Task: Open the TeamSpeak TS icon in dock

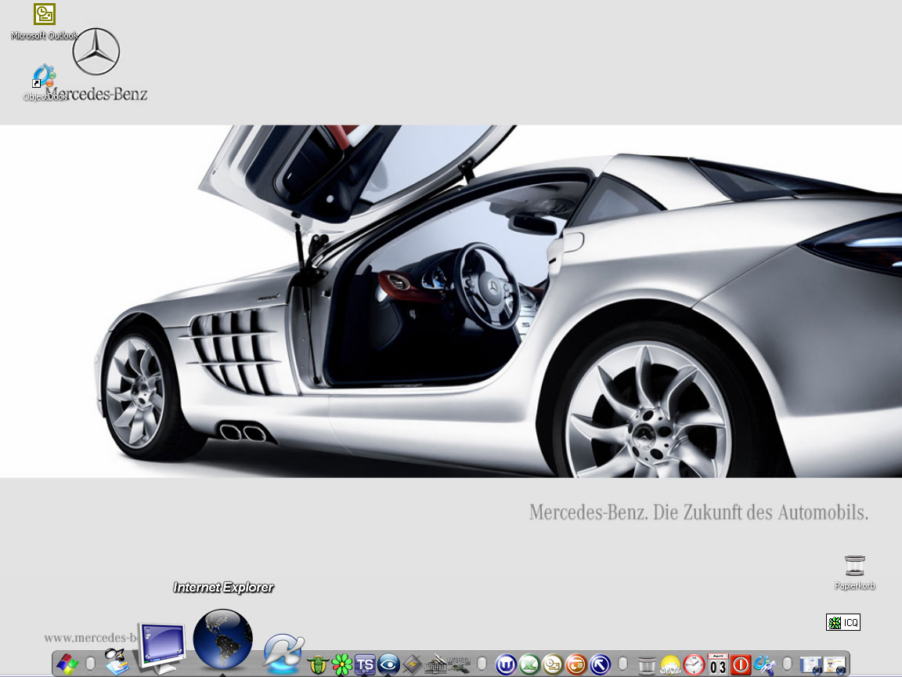Action: tap(365, 665)
